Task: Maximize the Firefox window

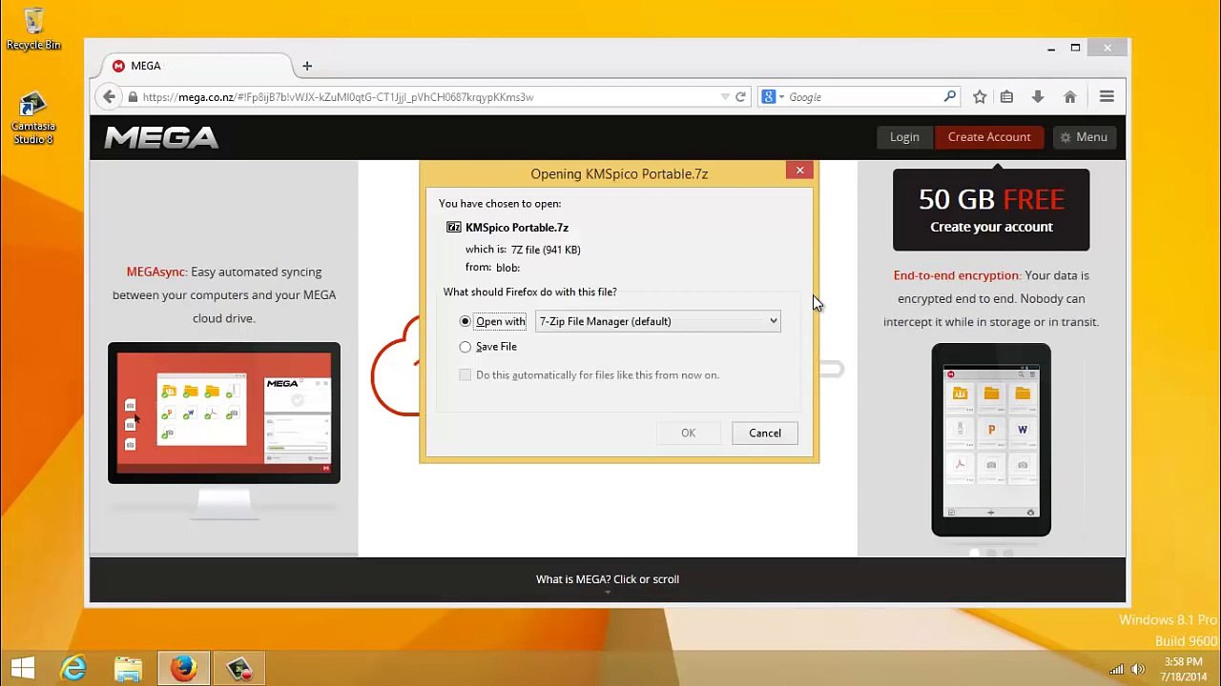Action: click(1075, 48)
